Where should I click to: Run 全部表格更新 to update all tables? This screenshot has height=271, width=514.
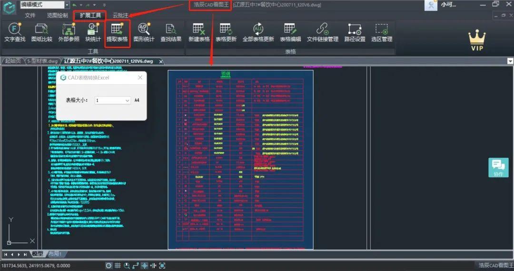point(258,32)
